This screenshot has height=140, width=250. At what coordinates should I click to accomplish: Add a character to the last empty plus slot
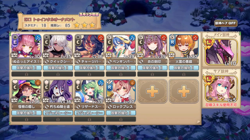click(x=184, y=91)
